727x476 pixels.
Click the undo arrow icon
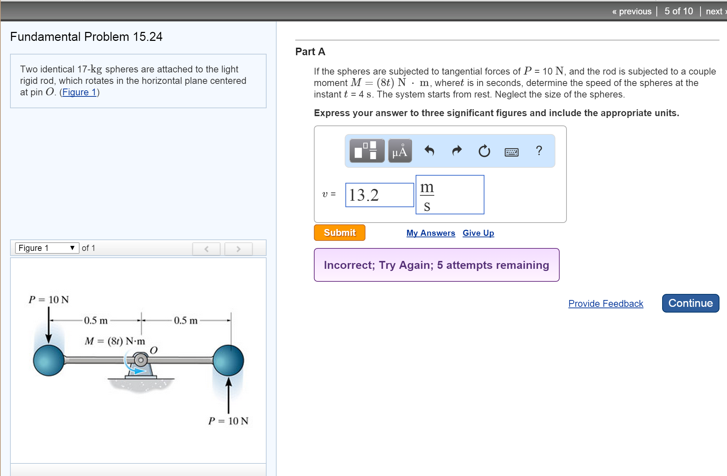click(429, 151)
